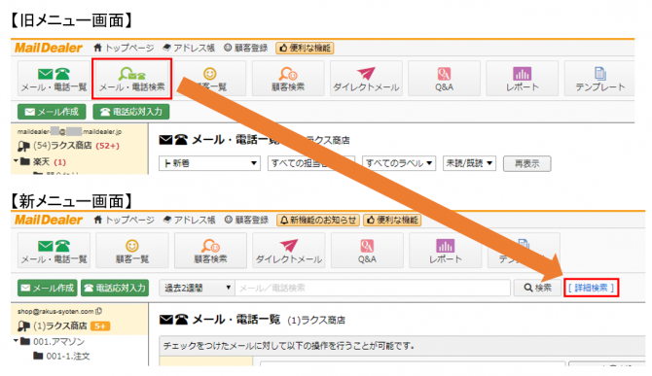Open 顧客一覧 in new menu
Screen dimensions: 652x376
132,251
